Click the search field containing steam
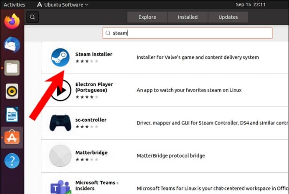 [188, 33]
